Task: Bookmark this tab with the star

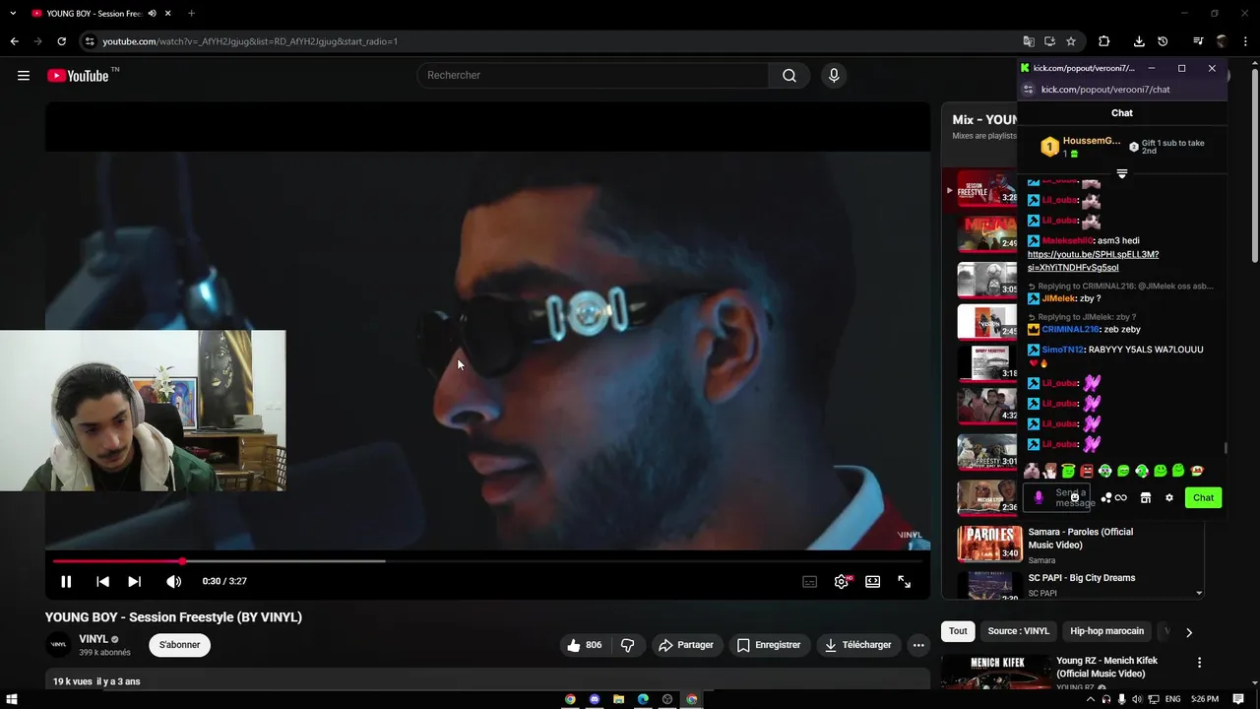Action: coord(1071,41)
